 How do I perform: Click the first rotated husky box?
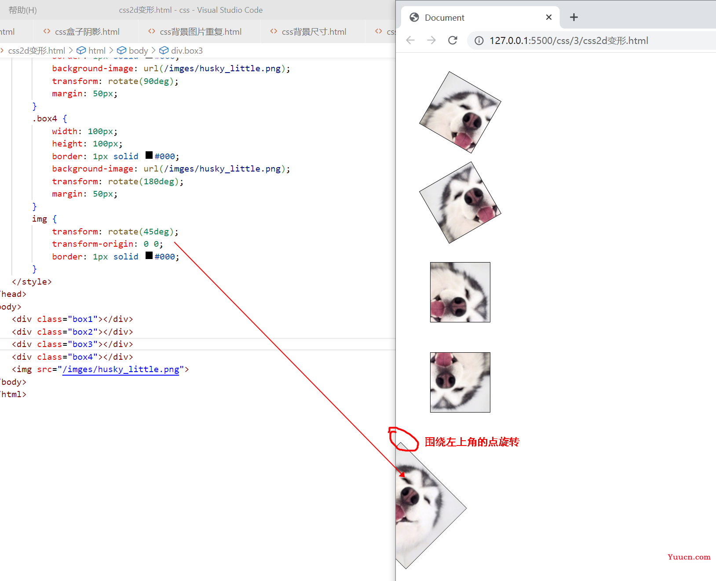[460, 112]
